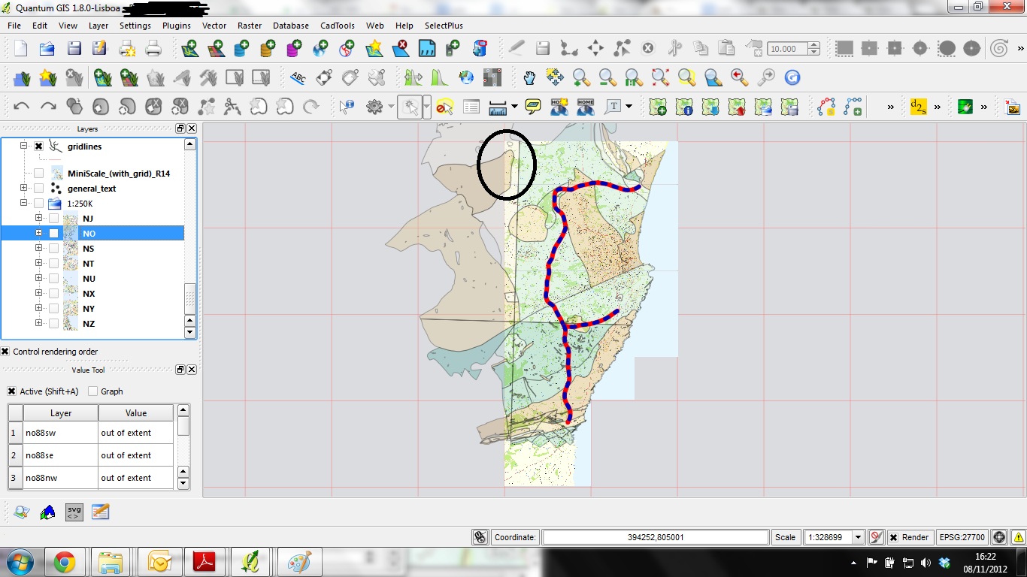Click the Save Project floppy disk icon
This screenshot has width=1027, height=577.
74,49
